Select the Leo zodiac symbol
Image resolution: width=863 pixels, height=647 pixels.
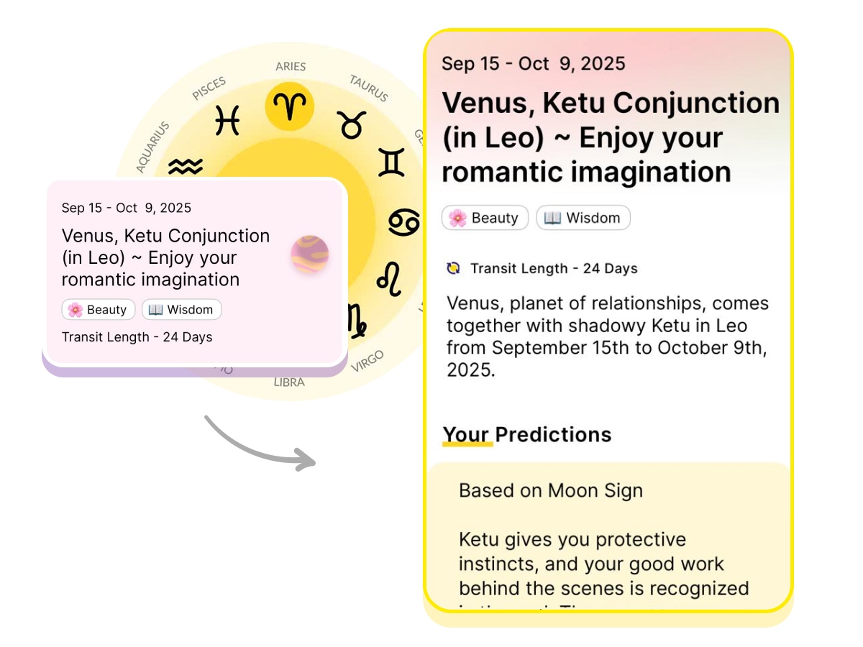(x=389, y=279)
